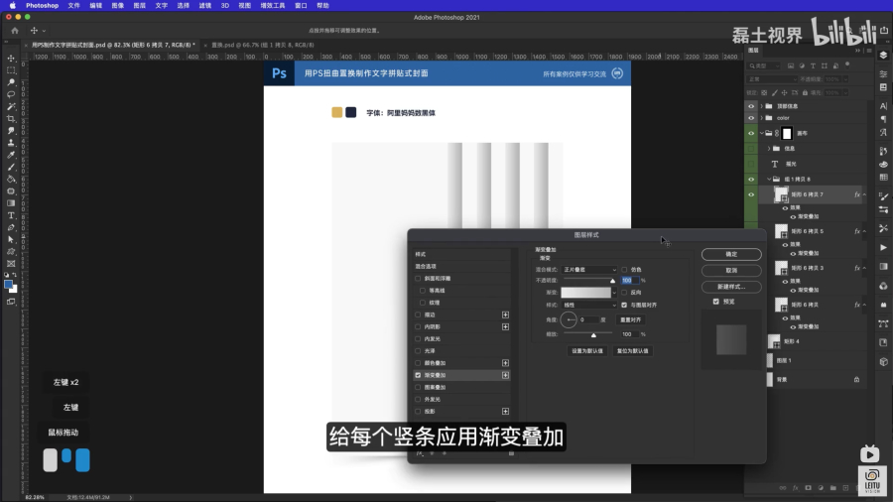893x502 pixels.
Task: Click the 不透明度 opacity slider handle
Action: click(613, 281)
